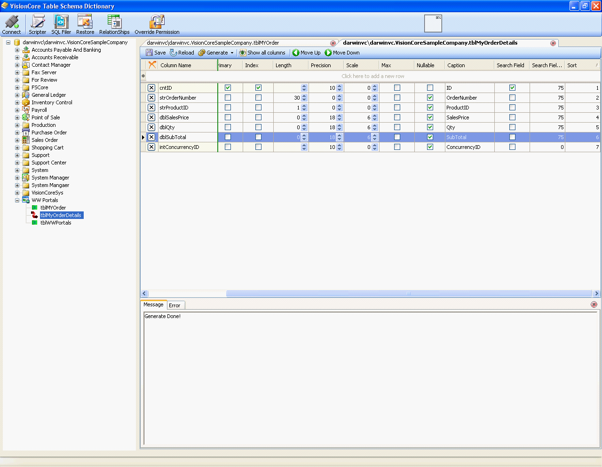
Task: Select the Sales Order tree item
Action: [x=45, y=140]
